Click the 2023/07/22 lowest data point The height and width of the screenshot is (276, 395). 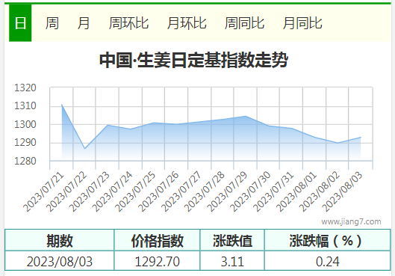pos(84,149)
